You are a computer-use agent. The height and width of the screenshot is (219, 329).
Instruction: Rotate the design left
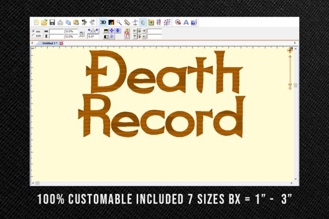pyautogui.click(x=90, y=31)
